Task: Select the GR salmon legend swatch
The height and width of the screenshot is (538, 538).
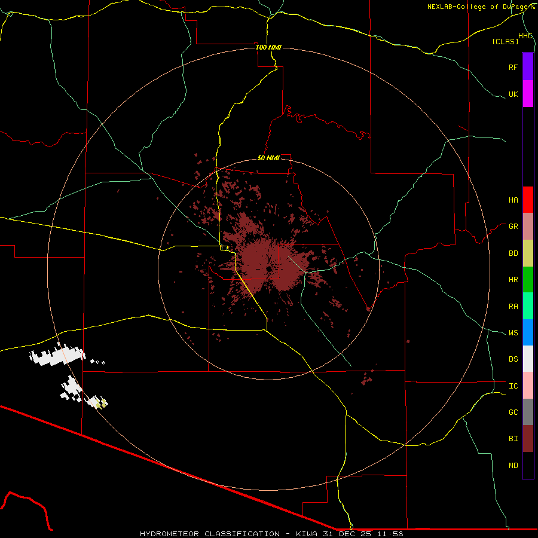Action: (x=528, y=227)
